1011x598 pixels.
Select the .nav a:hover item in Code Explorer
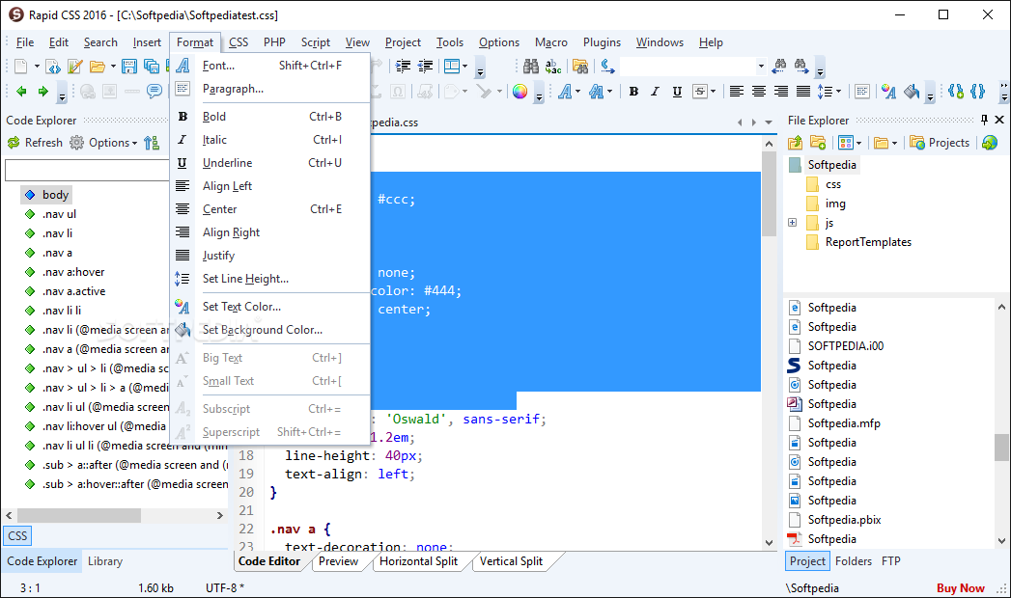pos(72,272)
